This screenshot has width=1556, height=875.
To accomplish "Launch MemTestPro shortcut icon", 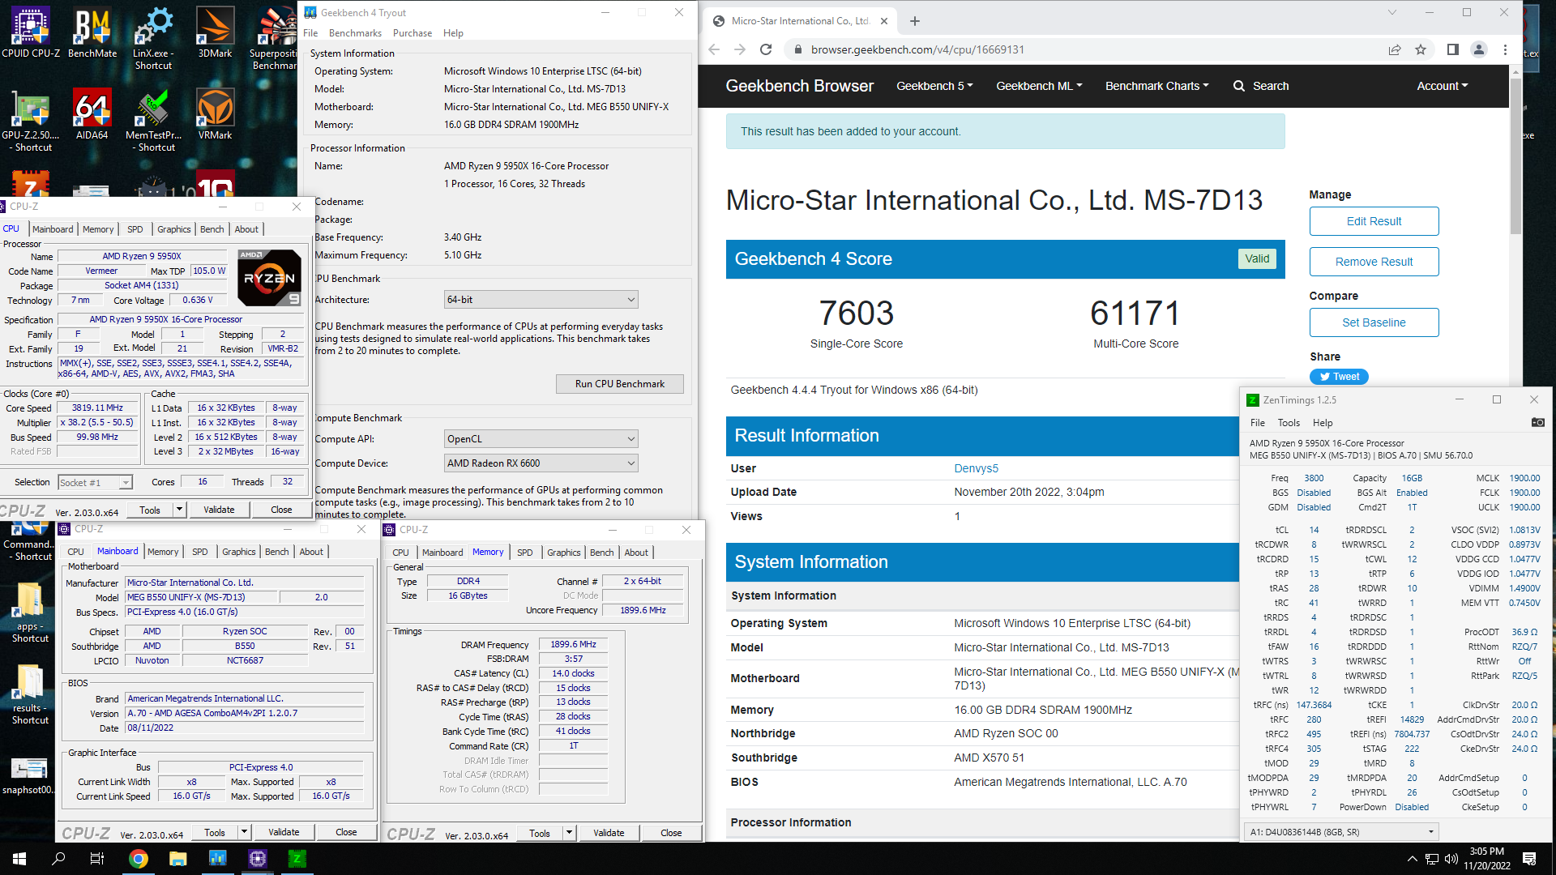I will click(153, 120).
